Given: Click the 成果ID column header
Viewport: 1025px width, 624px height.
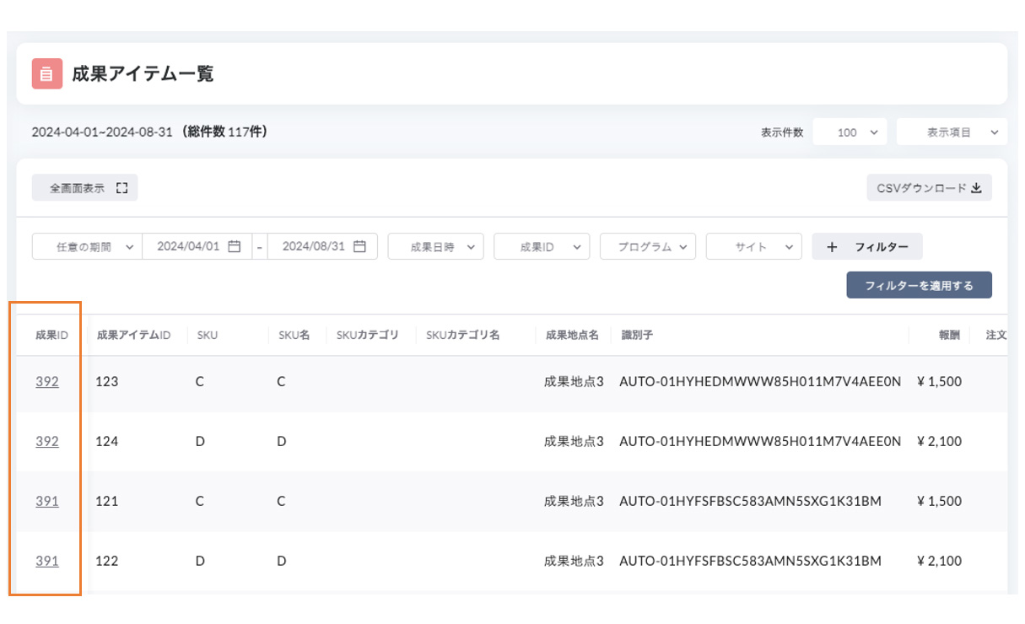Looking at the screenshot, I should 51,335.
